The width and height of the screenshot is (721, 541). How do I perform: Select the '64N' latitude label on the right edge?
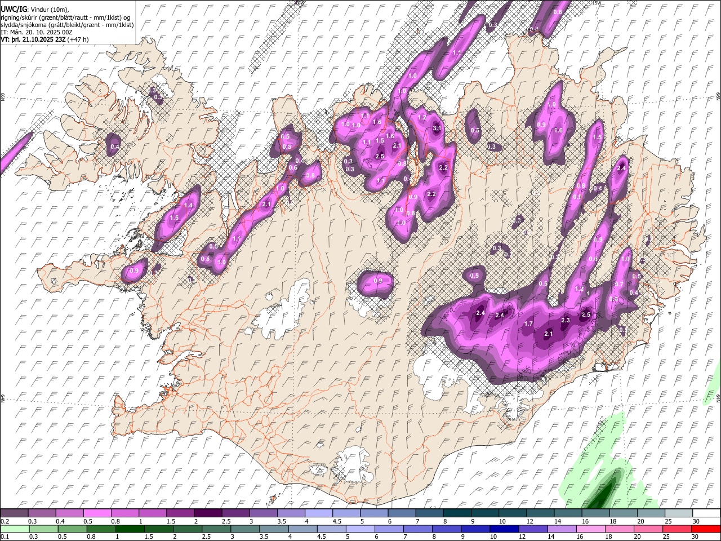pyautogui.click(x=718, y=398)
